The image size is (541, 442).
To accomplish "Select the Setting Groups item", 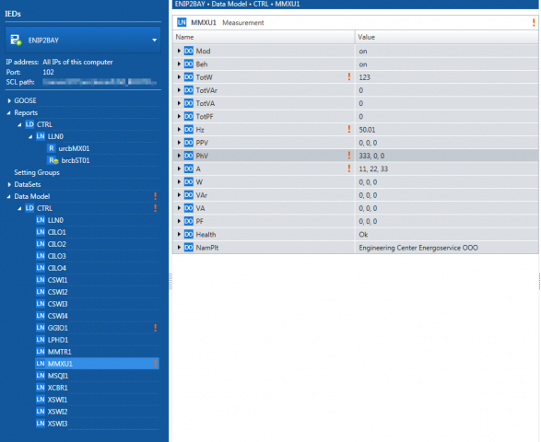I will pos(37,172).
